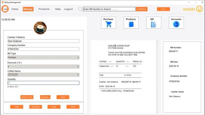Close the Billing Management window
This screenshot has height=115, width=205.
[x=202, y=2]
